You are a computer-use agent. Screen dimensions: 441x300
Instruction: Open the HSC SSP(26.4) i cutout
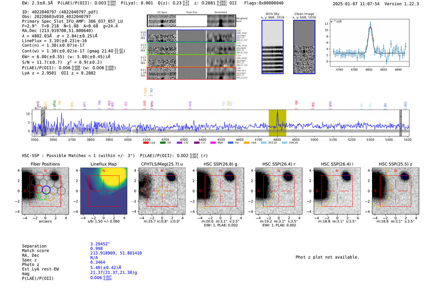337,191
